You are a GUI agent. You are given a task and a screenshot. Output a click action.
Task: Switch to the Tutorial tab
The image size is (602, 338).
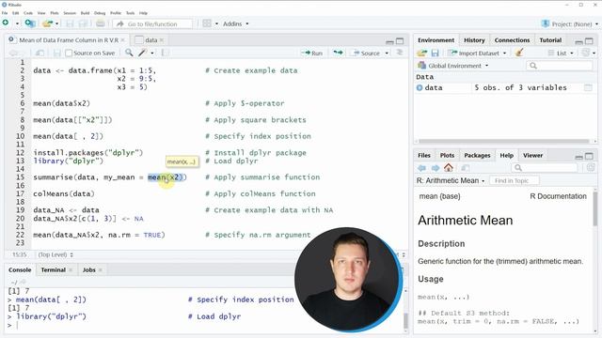point(550,39)
